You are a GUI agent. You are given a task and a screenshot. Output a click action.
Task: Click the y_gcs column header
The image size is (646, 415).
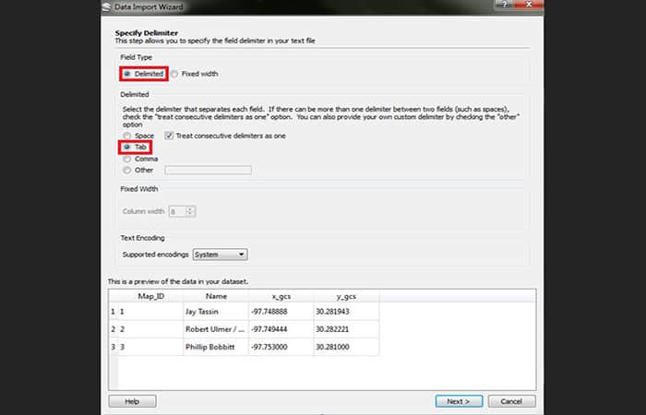tap(346, 296)
